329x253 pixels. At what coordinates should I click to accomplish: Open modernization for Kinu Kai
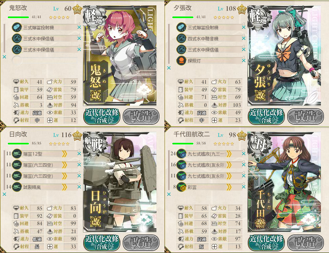click(x=102, y=116)
